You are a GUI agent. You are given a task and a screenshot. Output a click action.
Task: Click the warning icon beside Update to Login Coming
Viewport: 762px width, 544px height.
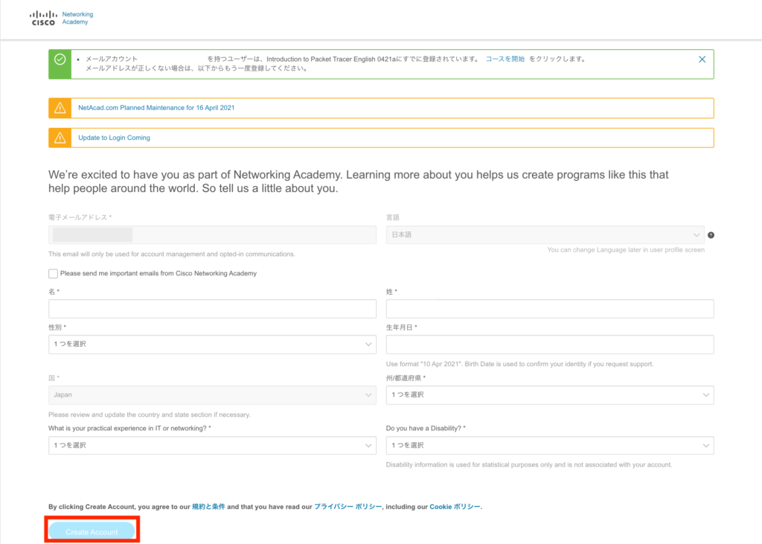60,138
